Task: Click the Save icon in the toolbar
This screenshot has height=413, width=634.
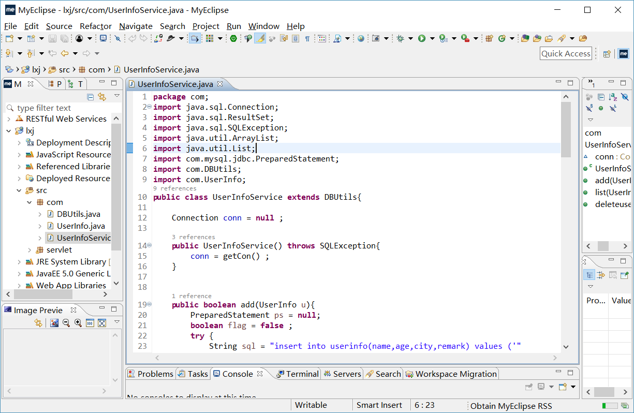Action: [x=52, y=38]
